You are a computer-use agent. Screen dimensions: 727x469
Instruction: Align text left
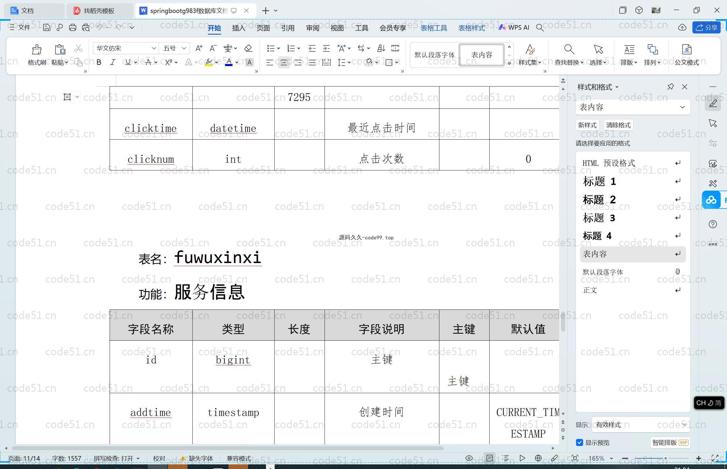click(269, 62)
